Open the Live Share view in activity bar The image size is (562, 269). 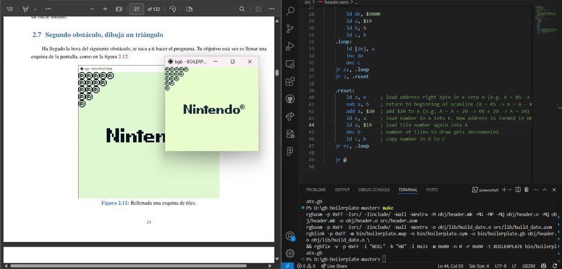coord(290,117)
